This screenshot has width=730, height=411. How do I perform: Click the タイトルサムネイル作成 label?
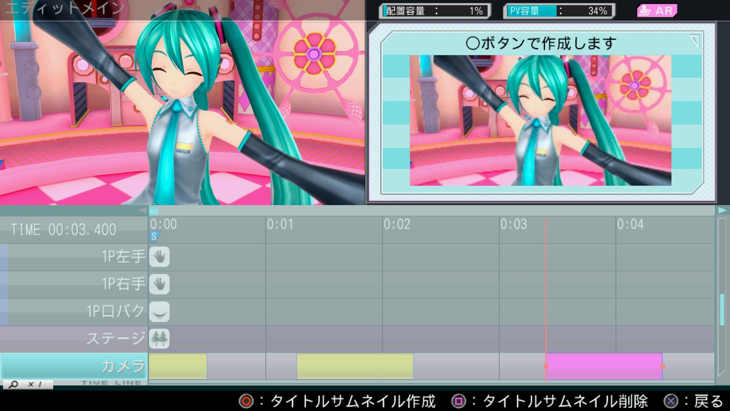(353, 401)
